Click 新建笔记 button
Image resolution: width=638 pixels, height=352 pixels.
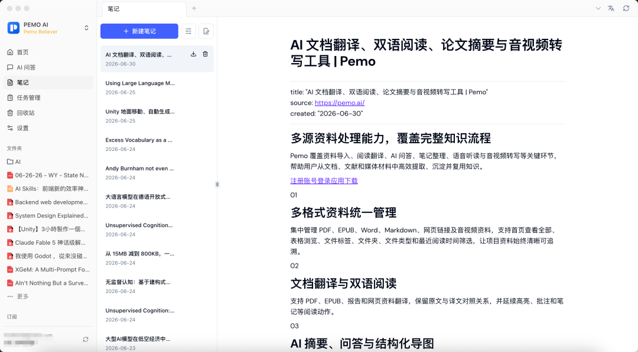click(139, 31)
